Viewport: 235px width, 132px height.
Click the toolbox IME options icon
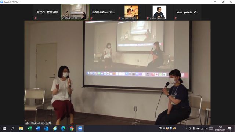click(x=174, y=128)
